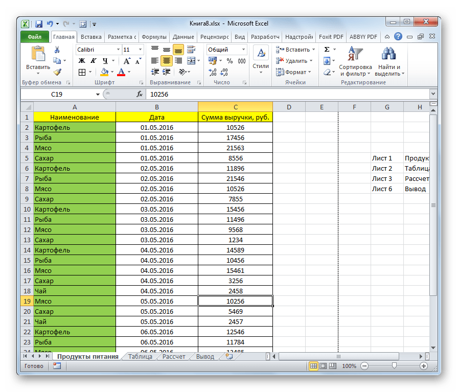Click the AutoSum sigma icon
Viewport: 458px width, 392px height.
(x=327, y=50)
